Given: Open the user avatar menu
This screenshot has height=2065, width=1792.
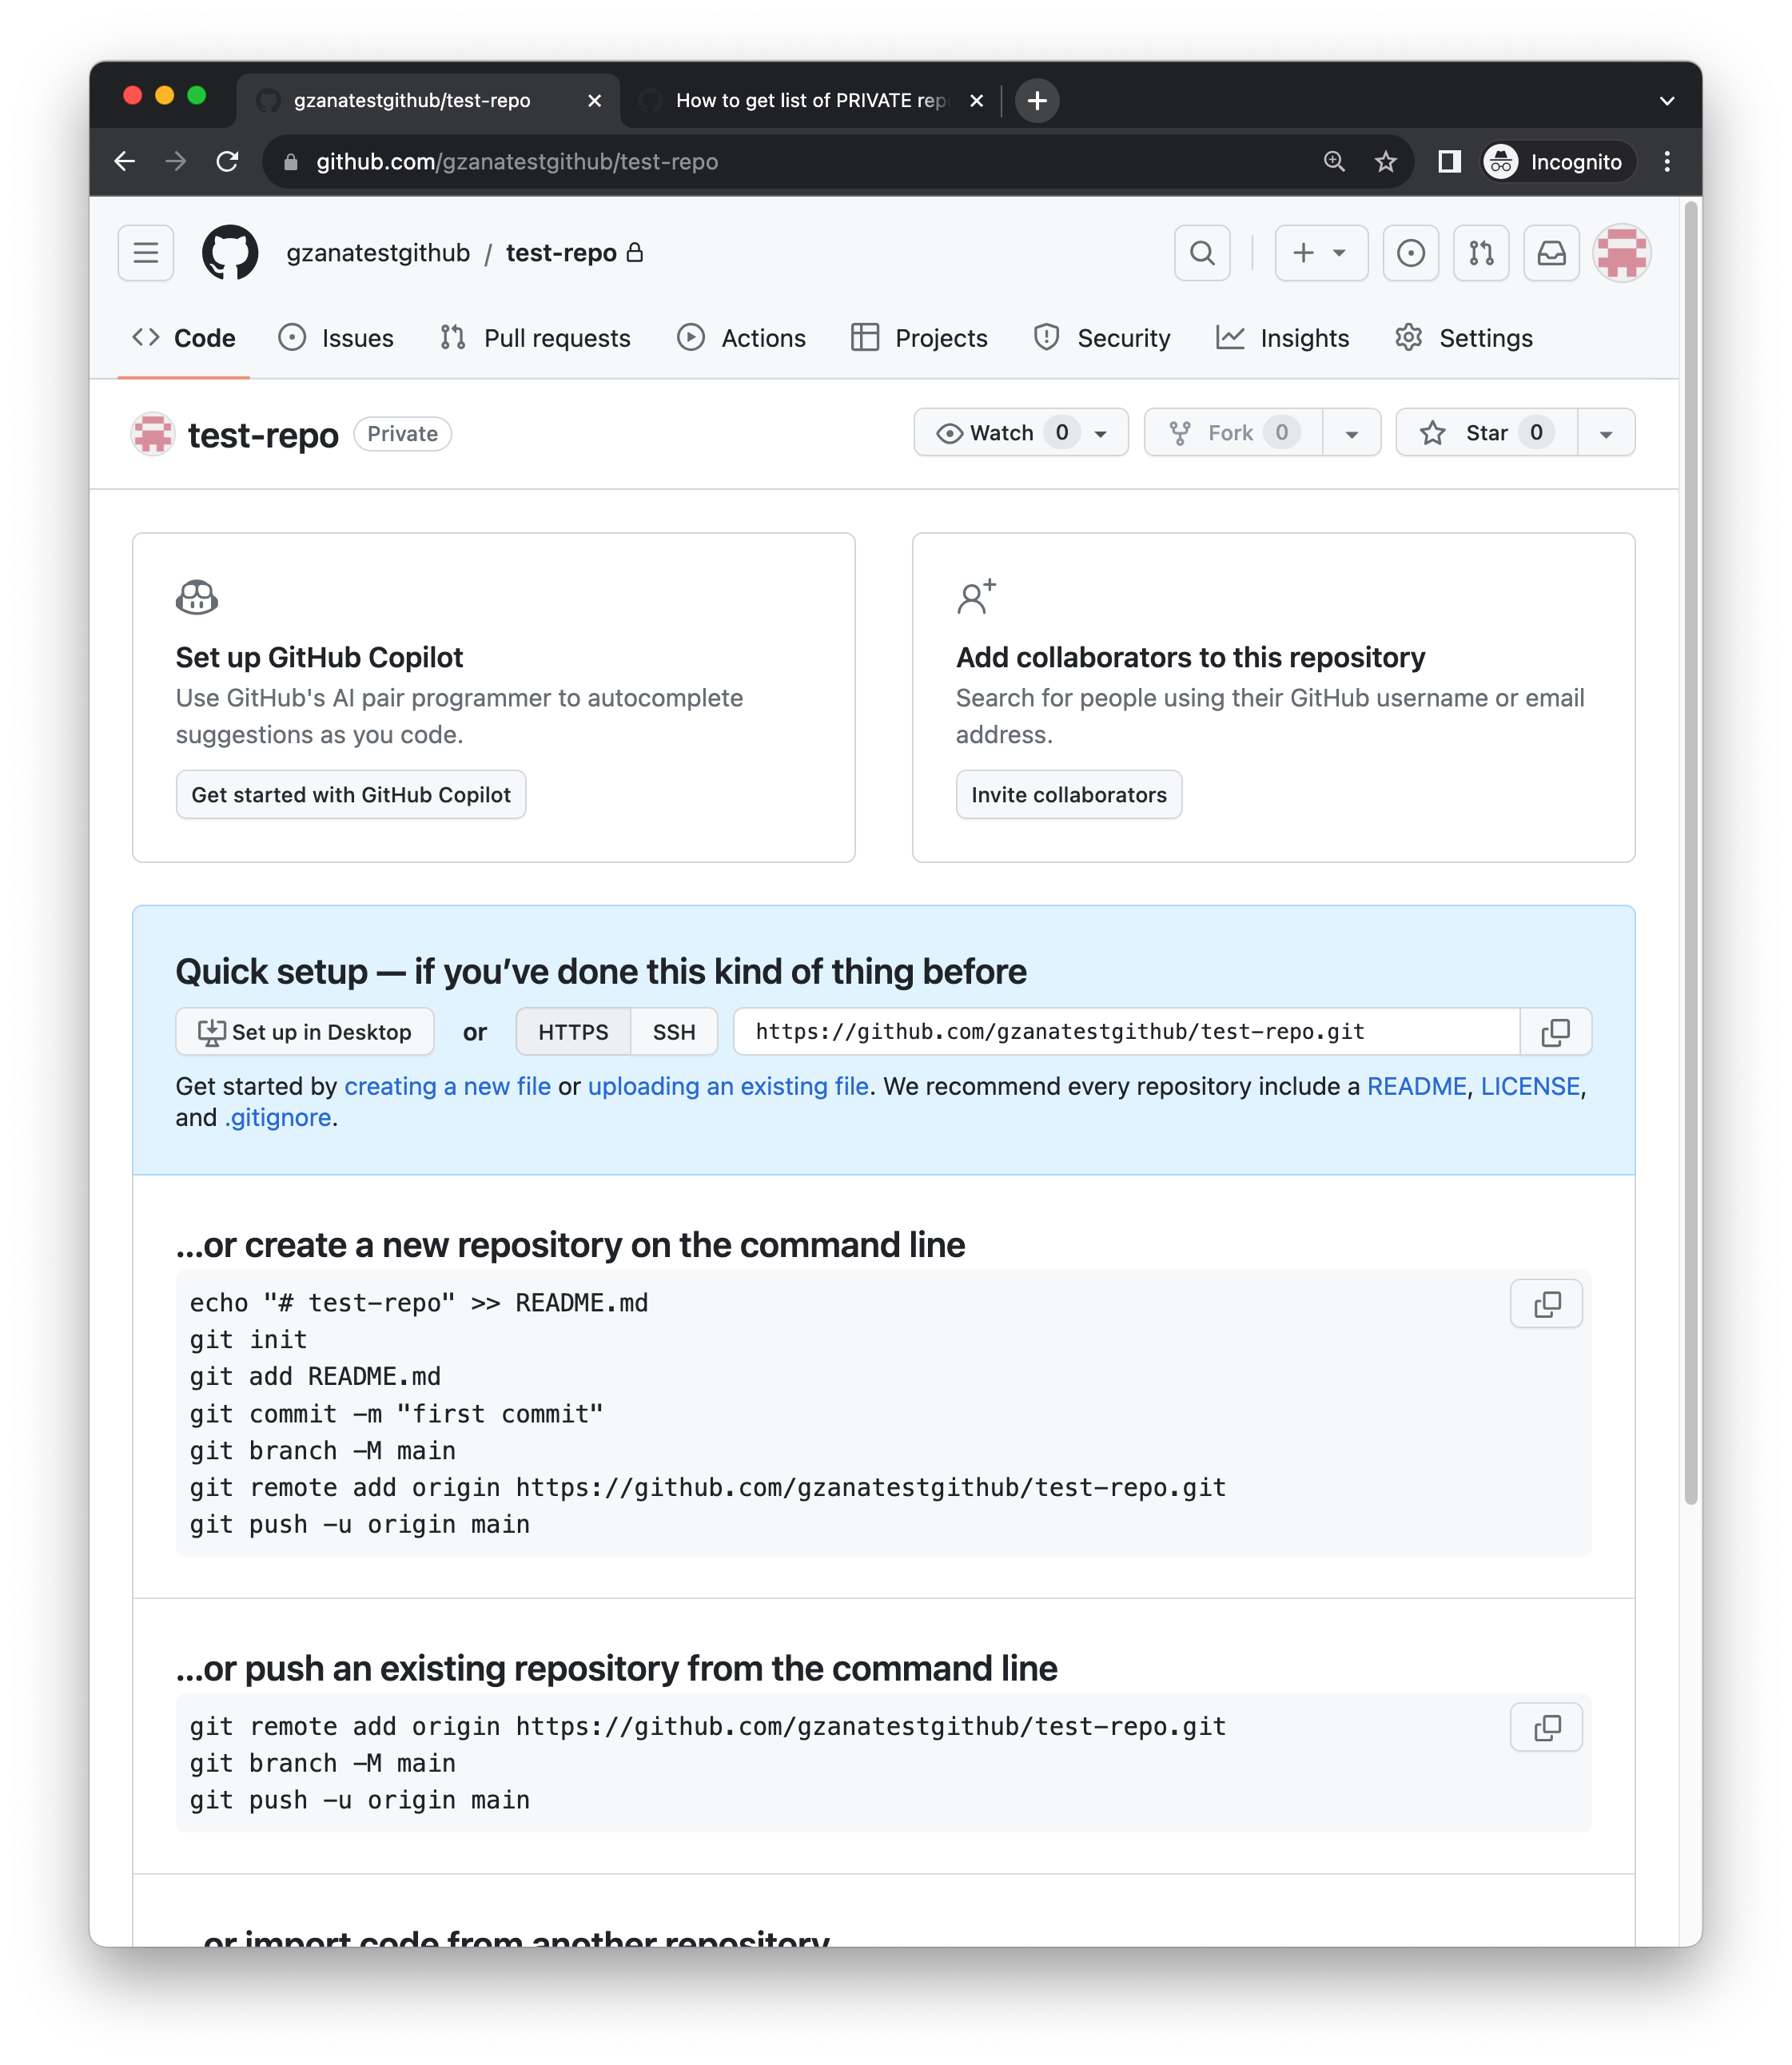Looking at the screenshot, I should tap(1621, 253).
